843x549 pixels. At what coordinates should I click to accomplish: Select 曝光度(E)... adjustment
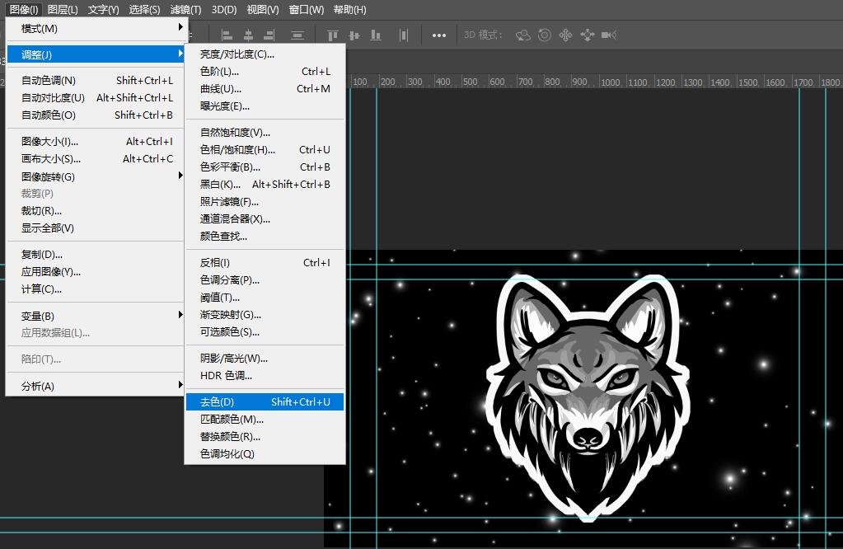[x=265, y=106]
